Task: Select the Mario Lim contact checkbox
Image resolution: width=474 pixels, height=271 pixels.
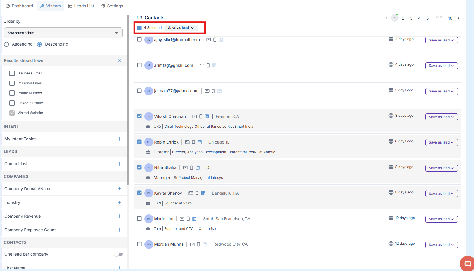Action: click(x=139, y=219)
